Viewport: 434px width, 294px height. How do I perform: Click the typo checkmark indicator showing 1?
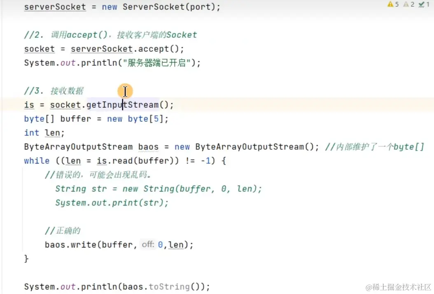[424, 4]
